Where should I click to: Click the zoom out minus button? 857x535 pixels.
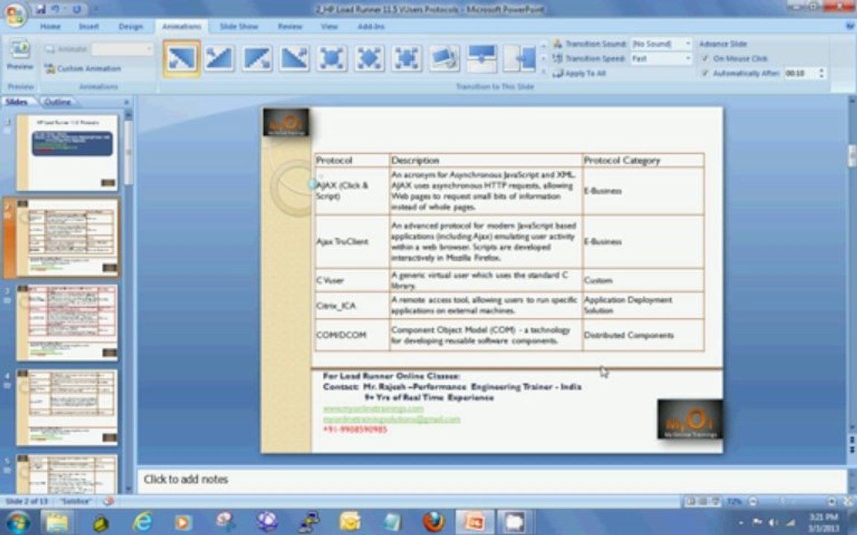[753, 501]
